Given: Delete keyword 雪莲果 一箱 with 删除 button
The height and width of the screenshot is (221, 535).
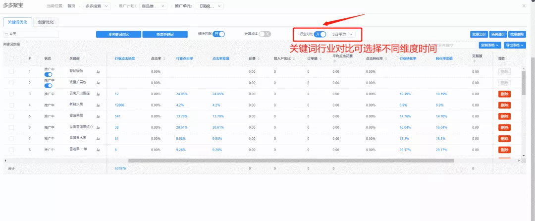Looking at the screenshot, I should click(x=505, y=150).
